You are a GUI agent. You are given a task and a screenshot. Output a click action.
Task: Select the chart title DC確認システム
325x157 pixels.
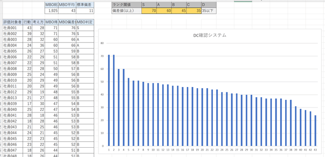point(210,35)
